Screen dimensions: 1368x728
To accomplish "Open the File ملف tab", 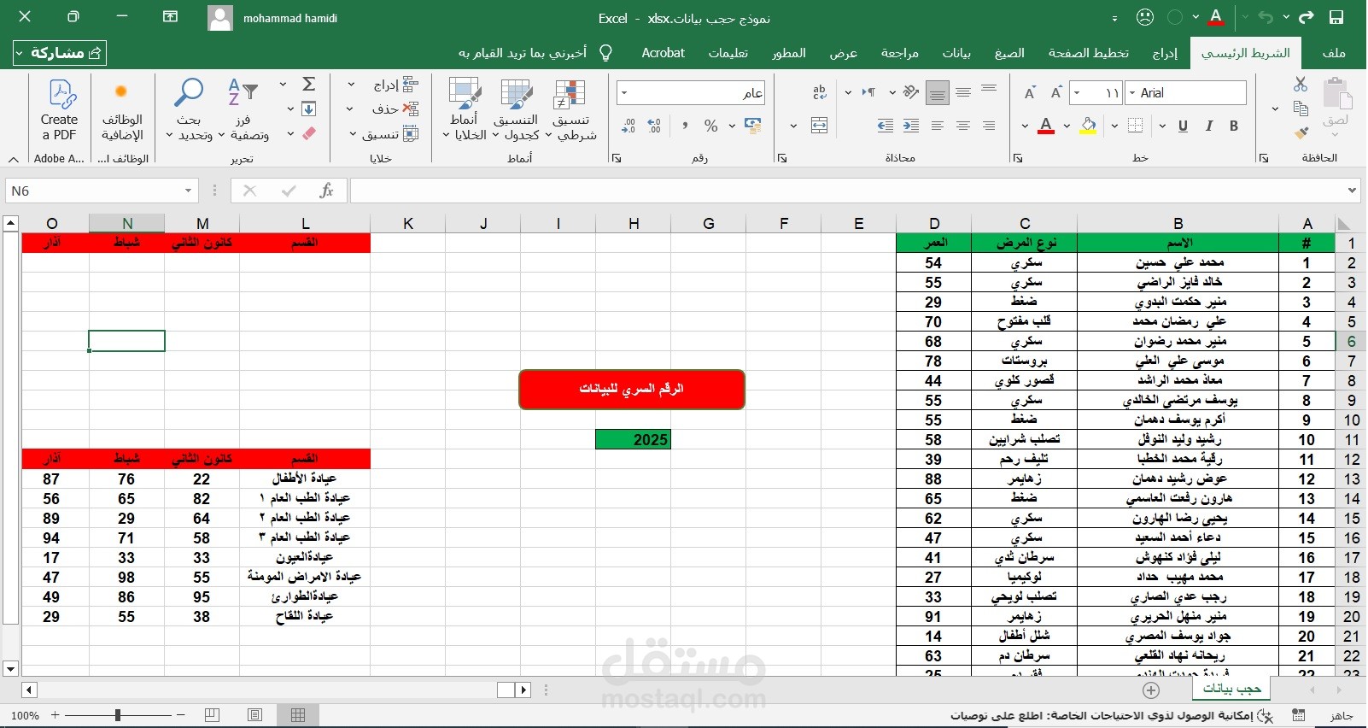I will tap(1334, 53).
